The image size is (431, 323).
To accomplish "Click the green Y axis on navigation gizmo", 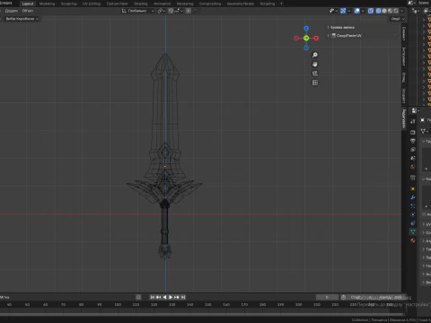I will 306,38.
